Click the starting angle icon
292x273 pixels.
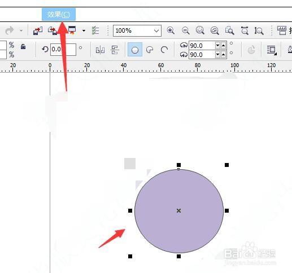(x=184, y=45)
